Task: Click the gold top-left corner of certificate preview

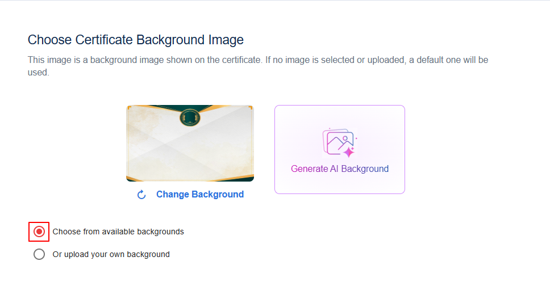Action: coord(129,108)
